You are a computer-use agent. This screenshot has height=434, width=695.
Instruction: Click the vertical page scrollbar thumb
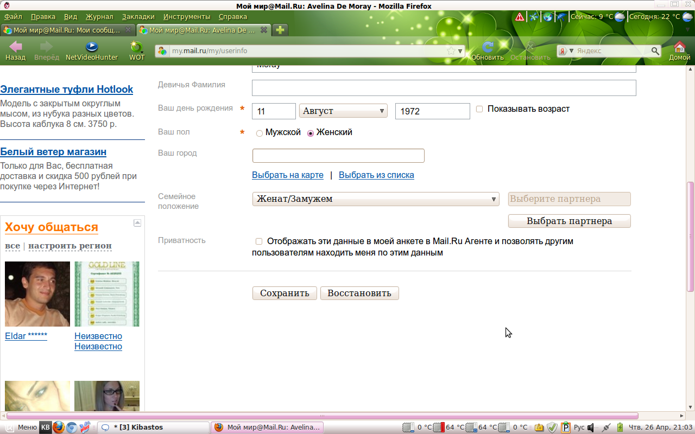(x=691, y=237)
